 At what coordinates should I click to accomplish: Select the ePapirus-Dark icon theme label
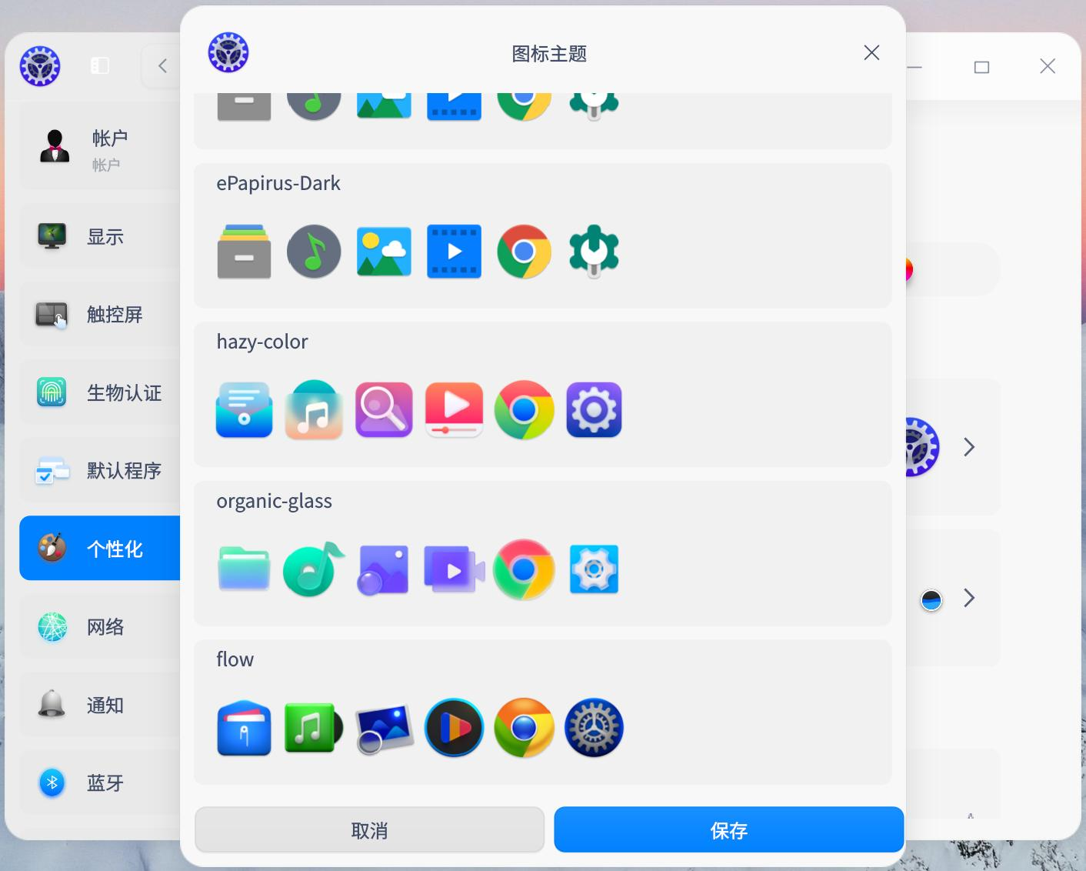coord(278,184)
